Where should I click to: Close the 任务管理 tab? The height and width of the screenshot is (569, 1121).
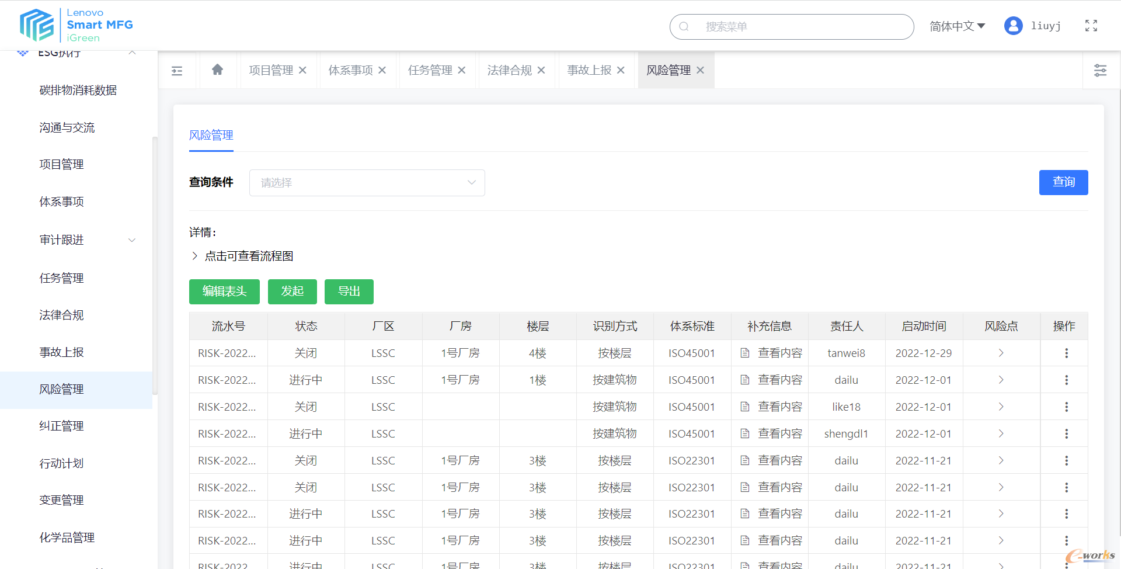(461, 70)
